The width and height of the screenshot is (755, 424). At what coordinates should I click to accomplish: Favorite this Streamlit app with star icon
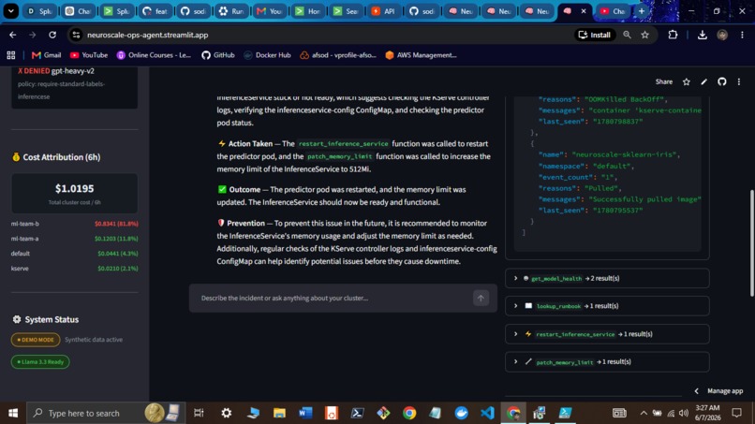pyautogui.click(x=686, y=81)
